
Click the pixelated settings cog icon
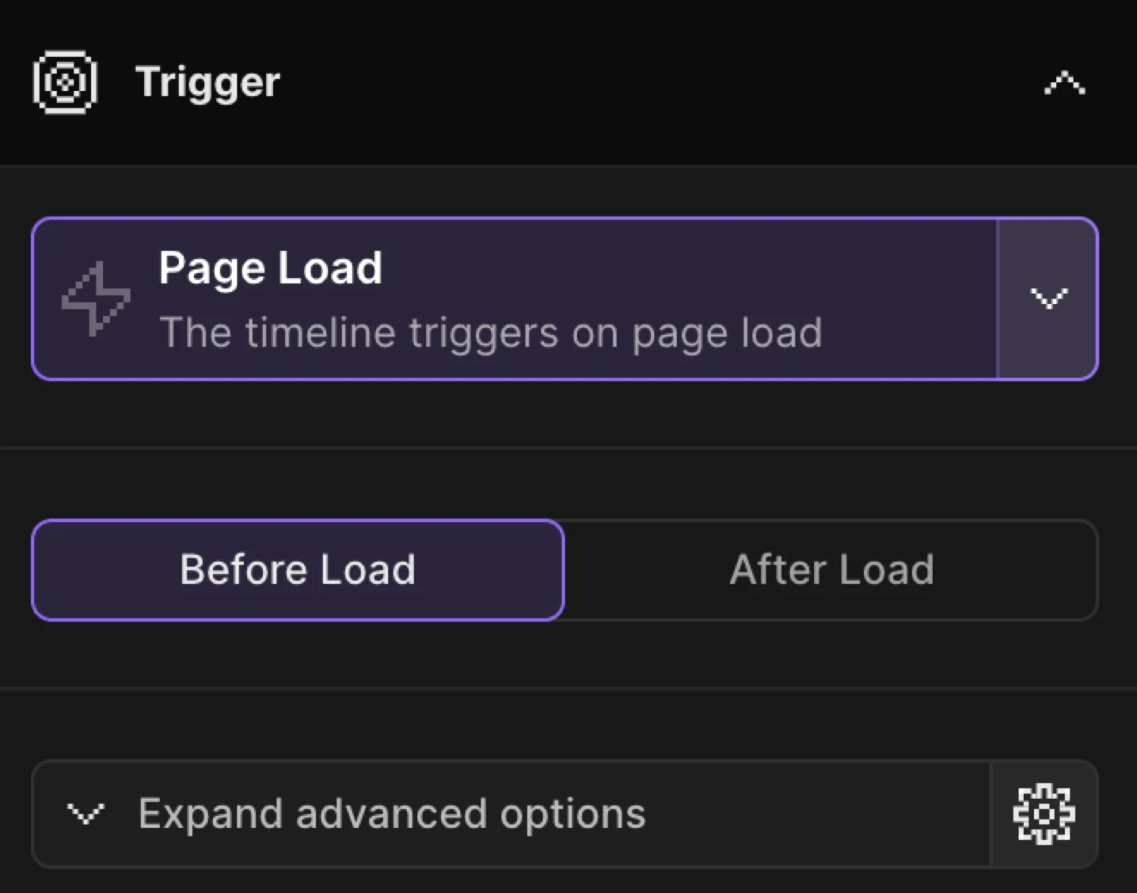(x=1044, y=813)
